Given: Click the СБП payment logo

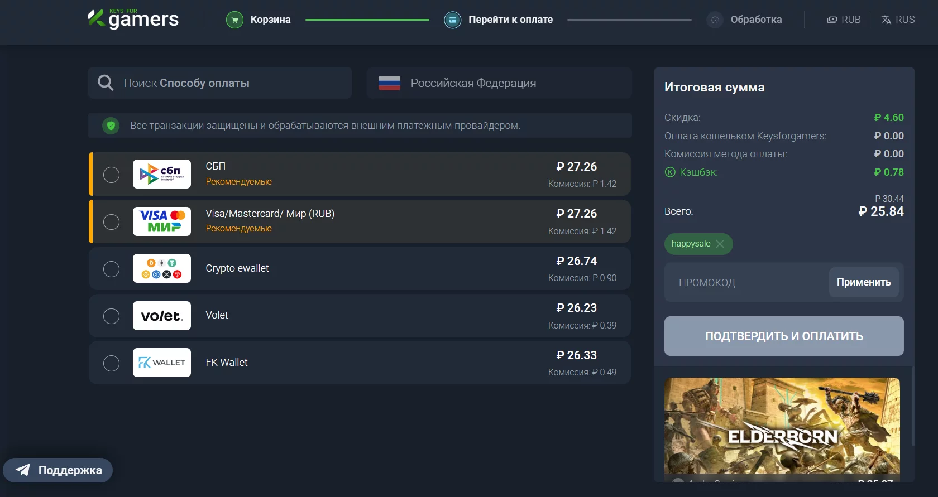Looking at the screenshot, I should coord(162,174).
